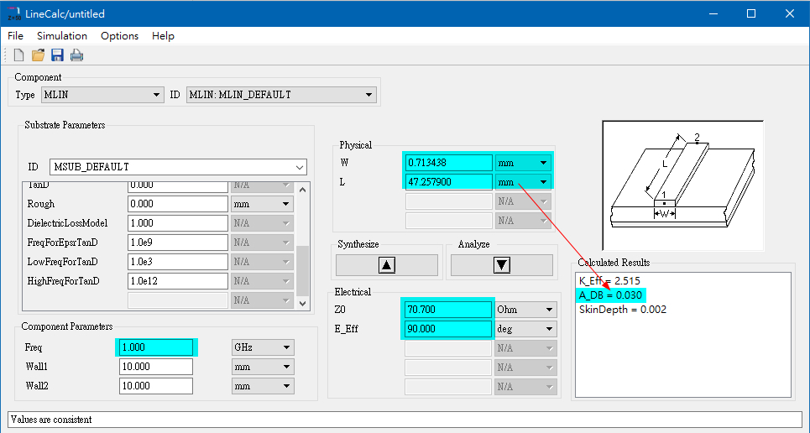Click the LowFreqForTanD label
This screenshot has height=433, width=810.
[x=62, y=262]
